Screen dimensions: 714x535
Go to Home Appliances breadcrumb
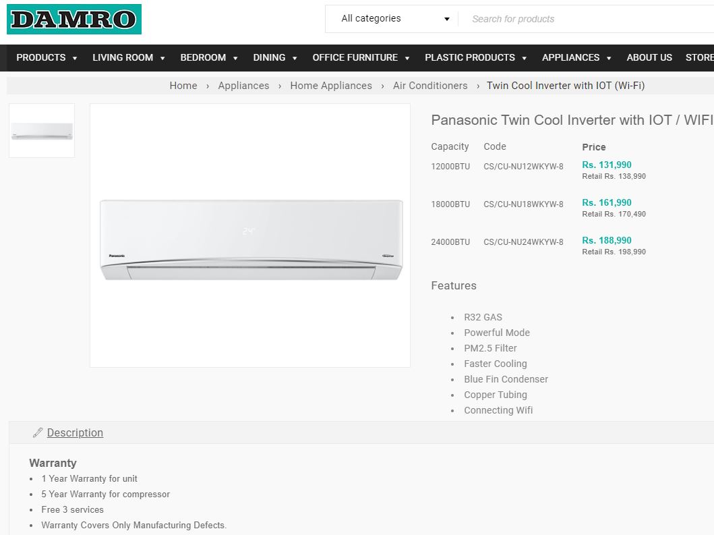tap(331, 86)
